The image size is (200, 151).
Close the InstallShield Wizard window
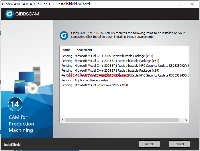[x=192, y=4]
